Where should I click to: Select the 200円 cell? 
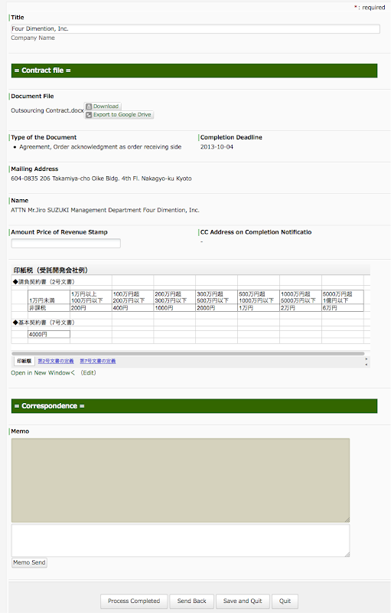91,308
